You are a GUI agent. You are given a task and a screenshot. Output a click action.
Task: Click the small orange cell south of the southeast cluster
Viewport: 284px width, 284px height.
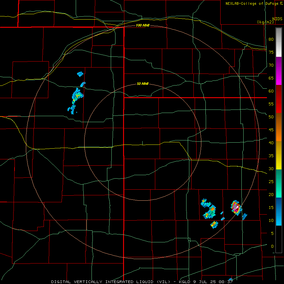[x=214, y=224]
